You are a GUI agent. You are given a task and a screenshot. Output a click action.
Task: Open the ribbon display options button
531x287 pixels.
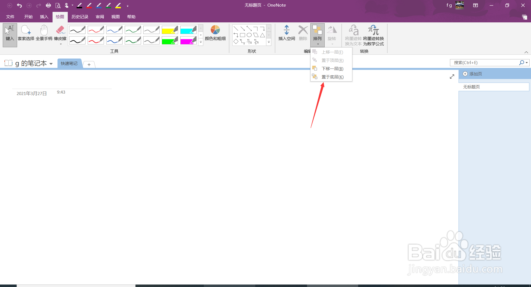pyautogui.click(x=475, y=5)
